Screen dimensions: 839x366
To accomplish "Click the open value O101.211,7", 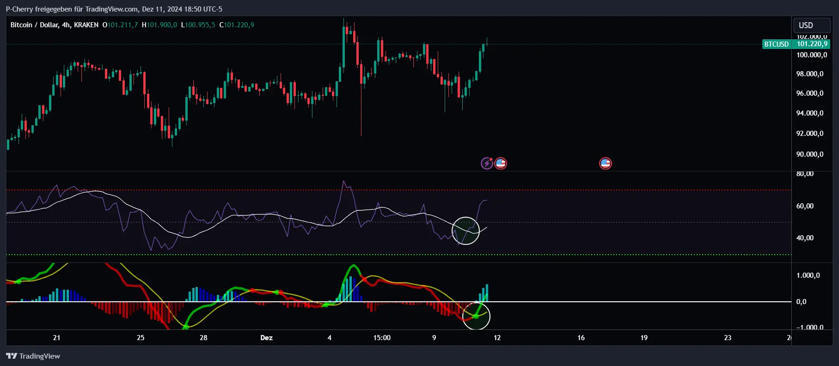I will (120, 25).
